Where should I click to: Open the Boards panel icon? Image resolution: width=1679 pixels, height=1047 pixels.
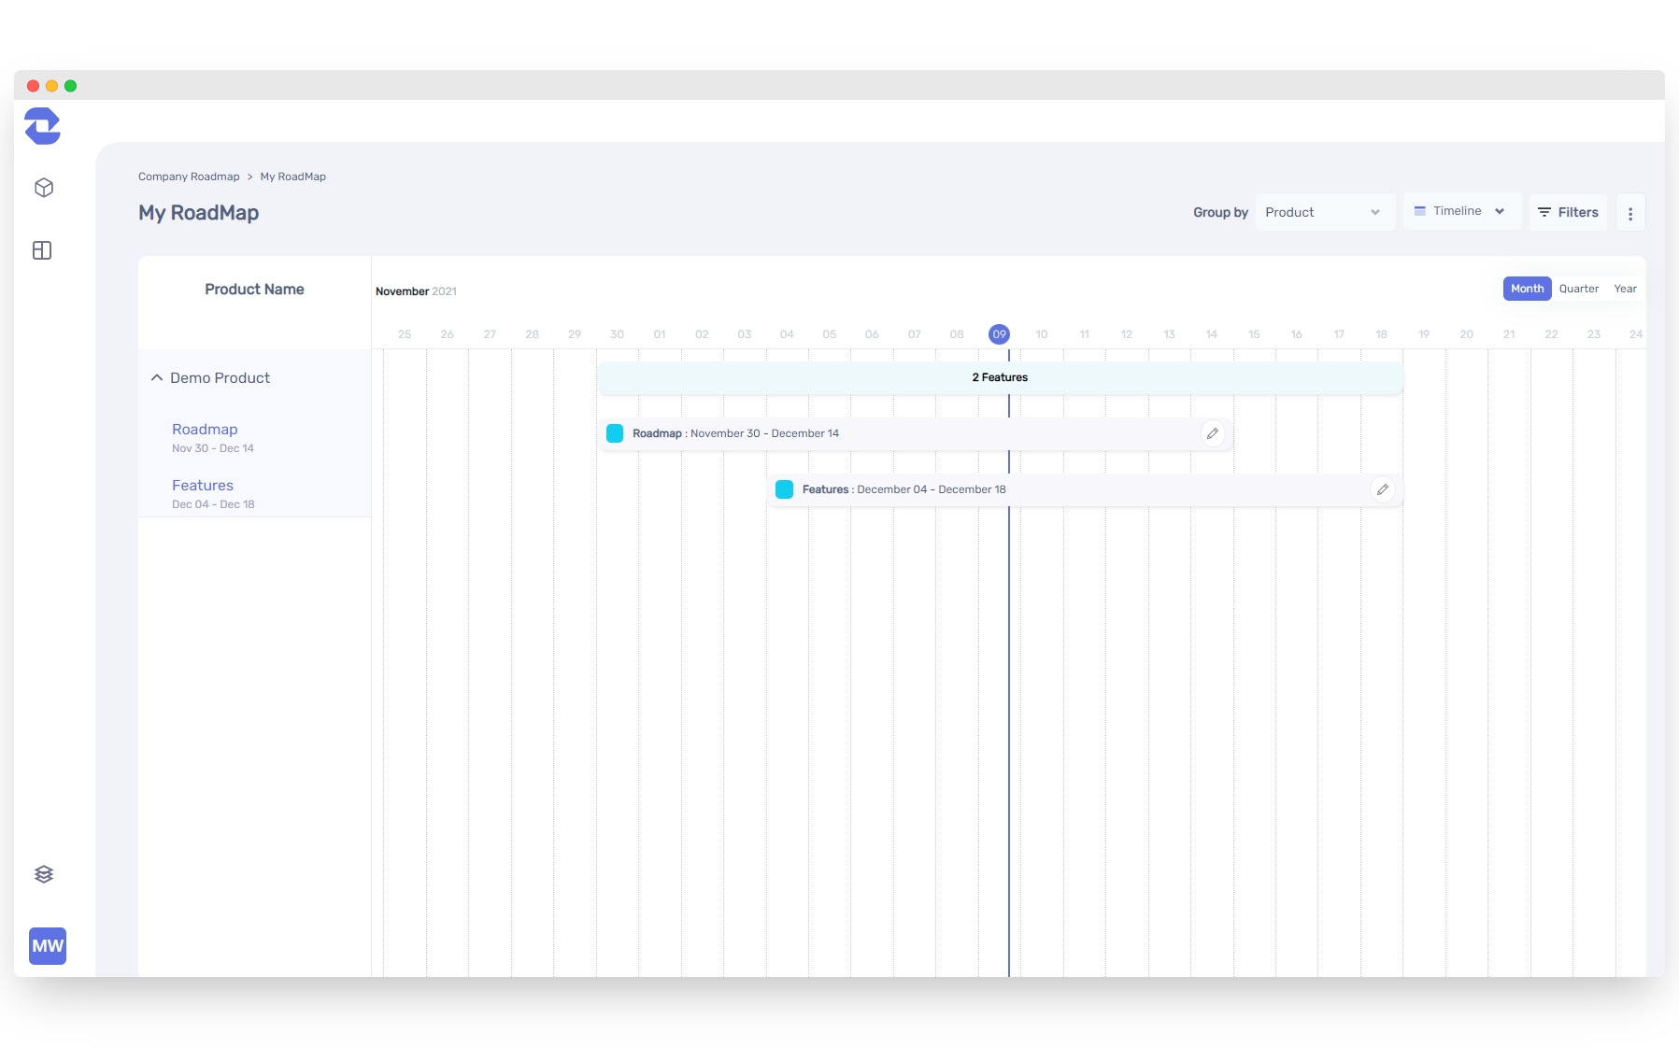[42, 250]
